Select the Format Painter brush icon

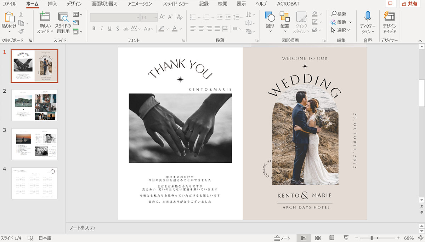pos(21,31)
